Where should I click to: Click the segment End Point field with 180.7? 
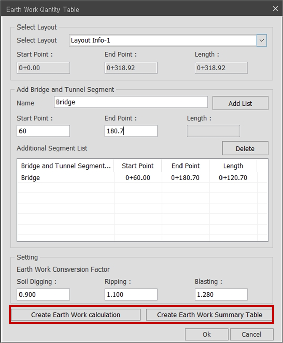pos(131,131)
